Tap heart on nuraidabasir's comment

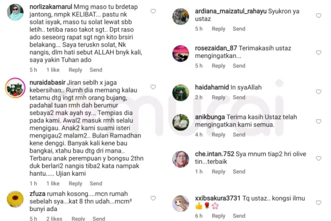(153, 87)
